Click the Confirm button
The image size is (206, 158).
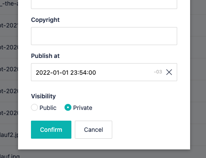click(51, 130)
